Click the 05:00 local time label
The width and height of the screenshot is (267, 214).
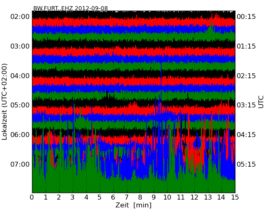20,105
